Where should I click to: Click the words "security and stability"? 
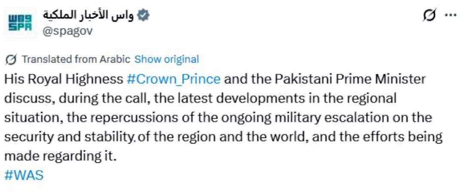click(x=67, y=137)
